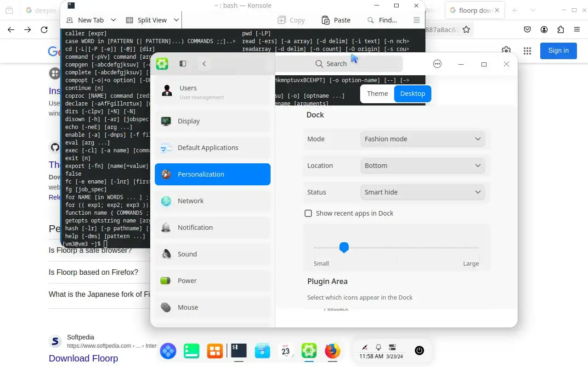
Task: Open Sound settings in sidebar
Action: 212,254
